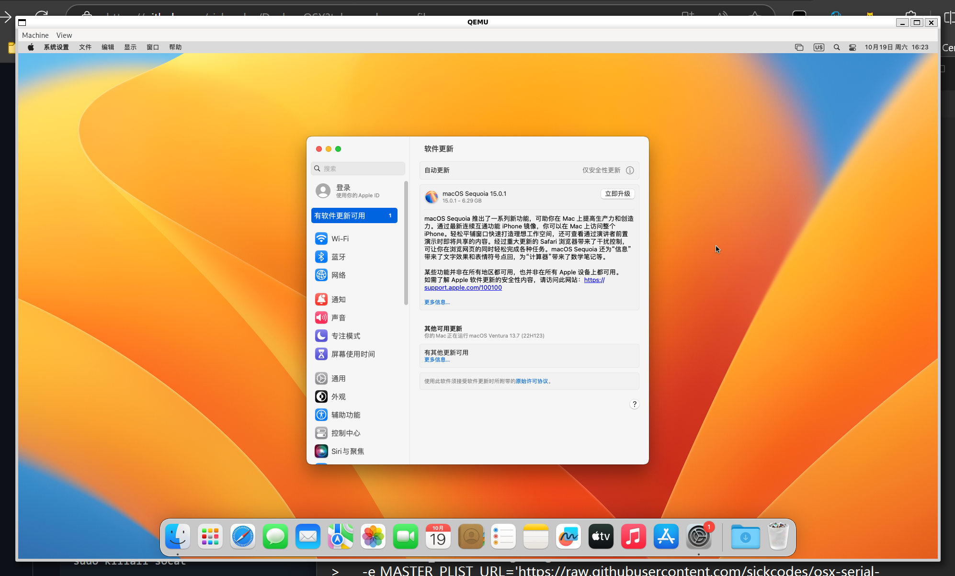Open the 窗口 menu
This screenshot has width=955, height=576.
[153, 47]
